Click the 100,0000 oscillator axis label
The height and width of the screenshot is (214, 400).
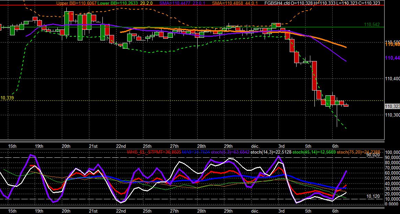click(x=392, y=152)
